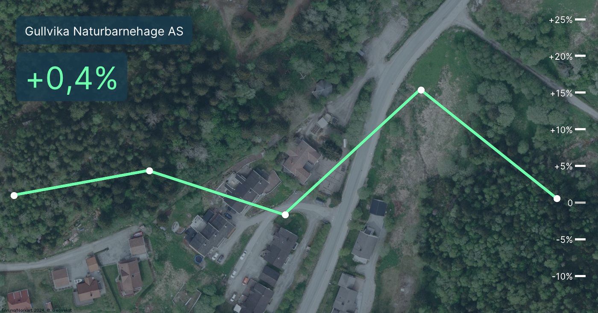Select the lowest data point below zero
598x313 pixels.
(285, 215)
